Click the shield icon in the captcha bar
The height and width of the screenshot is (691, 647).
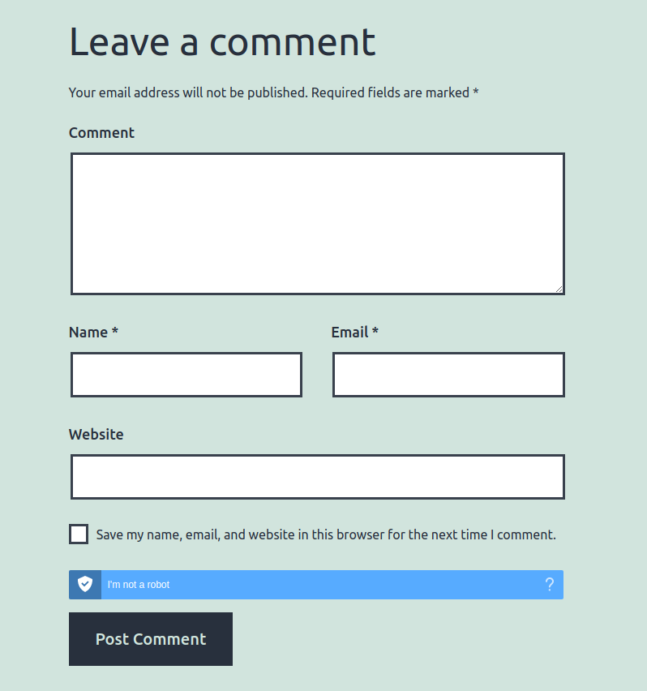click(85, 585)
